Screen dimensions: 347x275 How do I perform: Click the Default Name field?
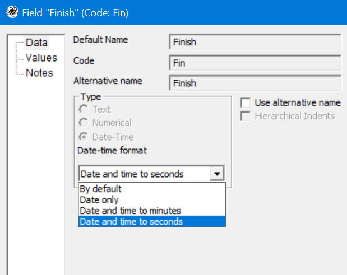[255, 42]
